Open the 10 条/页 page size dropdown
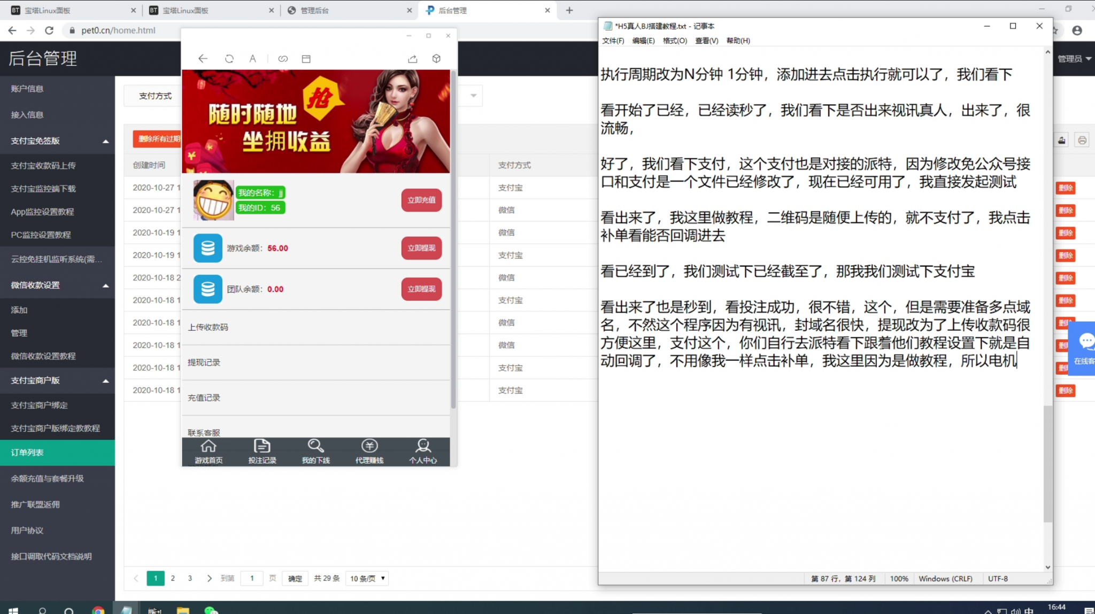 click(367, 578)
